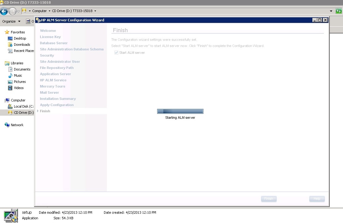Viewport: 343px width, 223px height.
Task: Select the Database Server wizard step
Action: click(54, 43)
